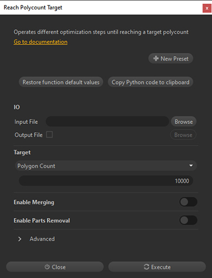Screen dimensions: 212x278
Task: Click the Target dropdown arrow
Action: (191, 166)
